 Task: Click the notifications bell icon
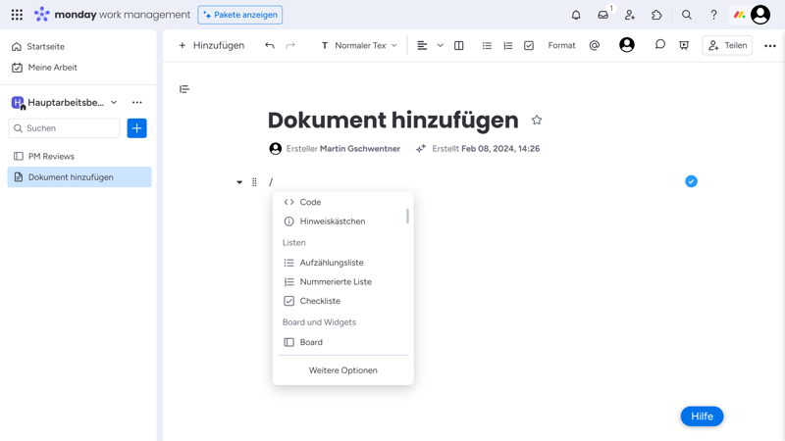(x=576, y=15)
